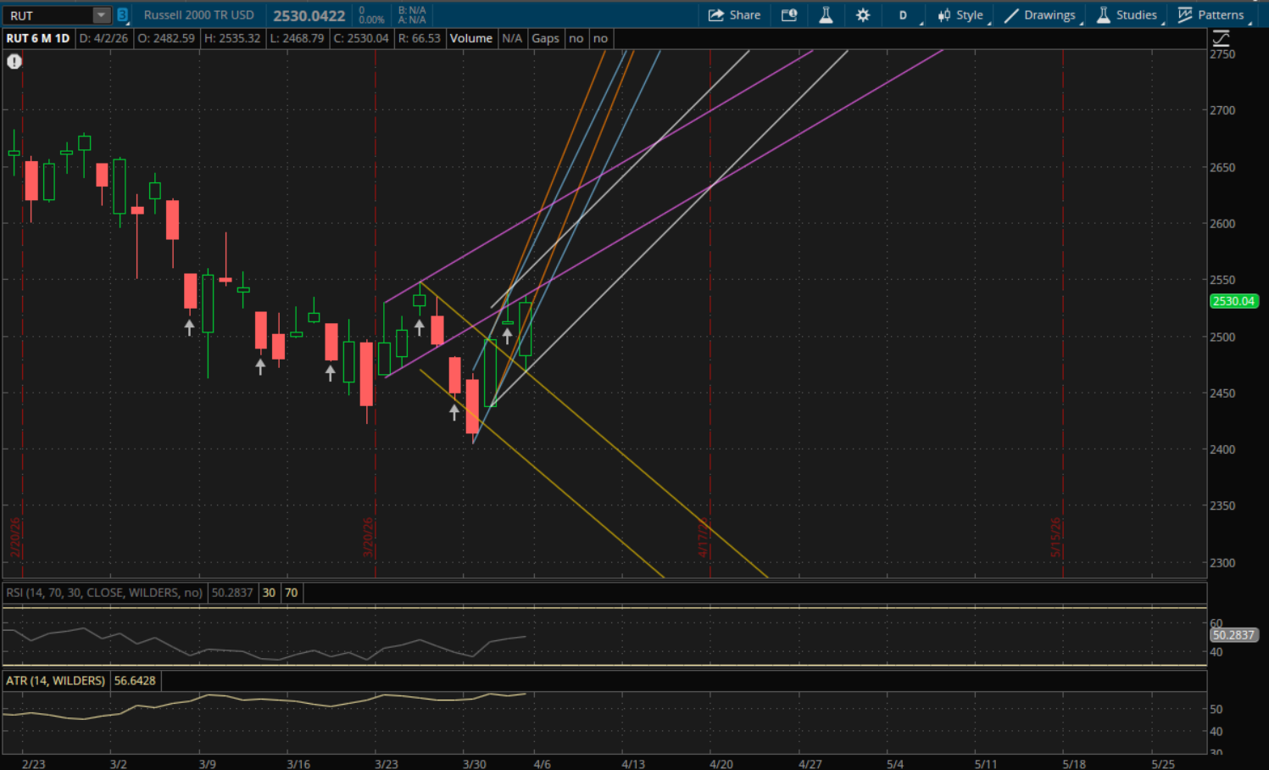Screen dimensions: 1269x770
Task: Click the RSI study label
Action: 104,593
